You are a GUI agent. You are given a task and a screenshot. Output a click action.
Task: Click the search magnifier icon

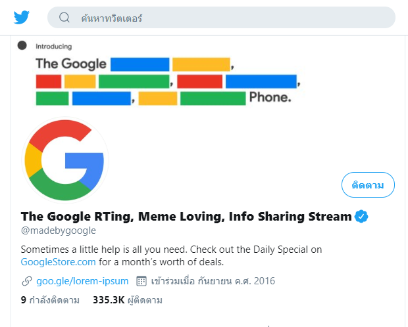[x=64, y=18]
